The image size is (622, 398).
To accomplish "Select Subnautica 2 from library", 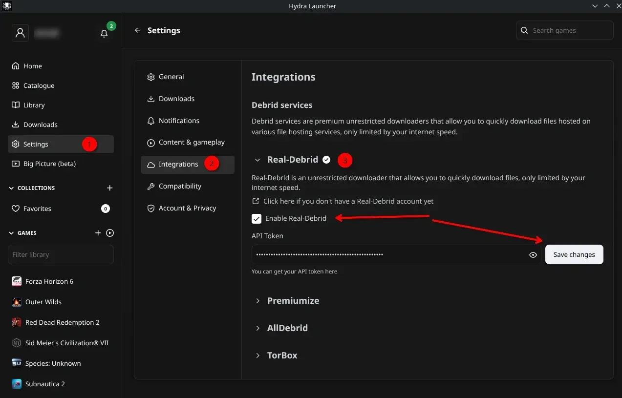I will 61,384.
